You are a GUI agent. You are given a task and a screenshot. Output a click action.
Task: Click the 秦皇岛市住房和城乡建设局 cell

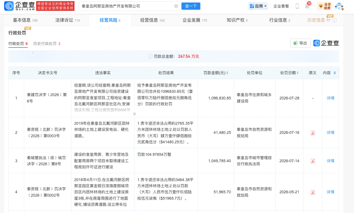pyautogui.click(x=254, y=98)
